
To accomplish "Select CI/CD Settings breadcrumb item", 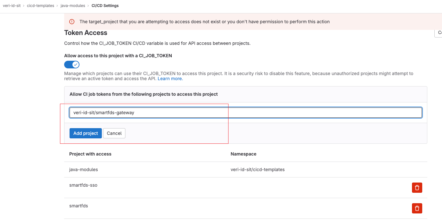I will [105, 6].
